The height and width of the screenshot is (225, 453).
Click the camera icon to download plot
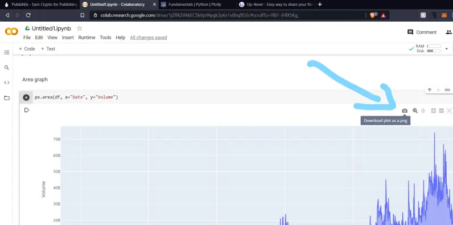point(405,111)
